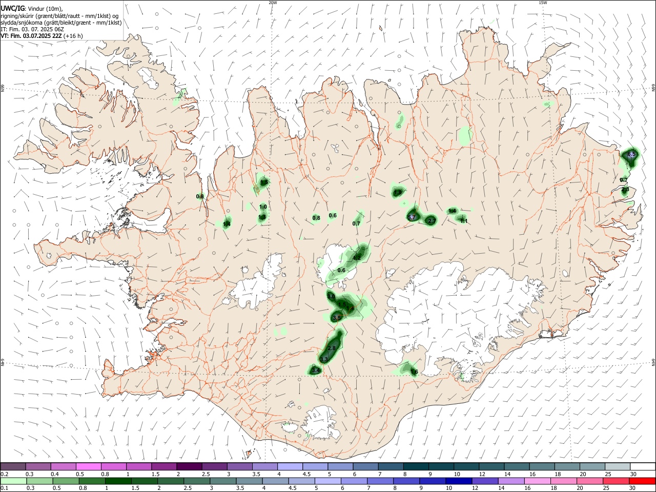This screenshot has width=656, height=492.
Task: Select the lavender 14–16 swatch, lower legend
Action: [x=511, y=481]
